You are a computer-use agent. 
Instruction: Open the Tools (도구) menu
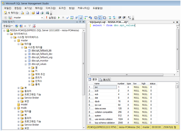[x=62, y=8]
